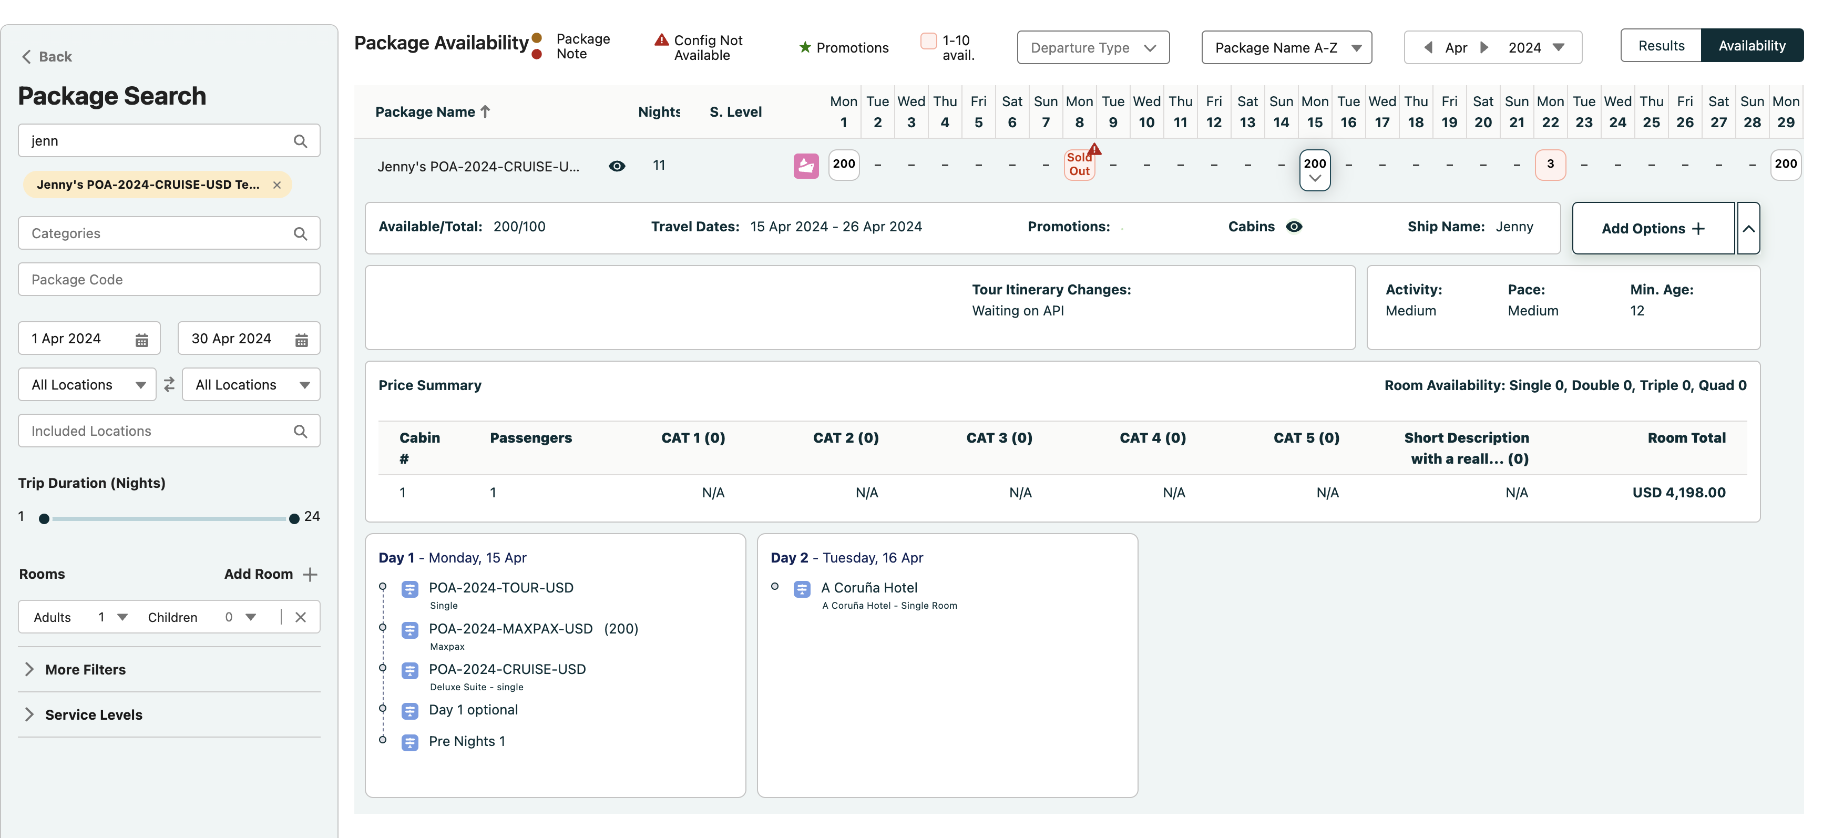Click the Config Not Available legend triangle

(x=662, y=39)
